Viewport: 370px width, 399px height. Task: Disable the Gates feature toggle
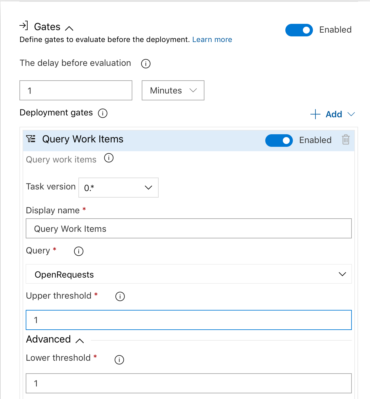pos(299,30)
